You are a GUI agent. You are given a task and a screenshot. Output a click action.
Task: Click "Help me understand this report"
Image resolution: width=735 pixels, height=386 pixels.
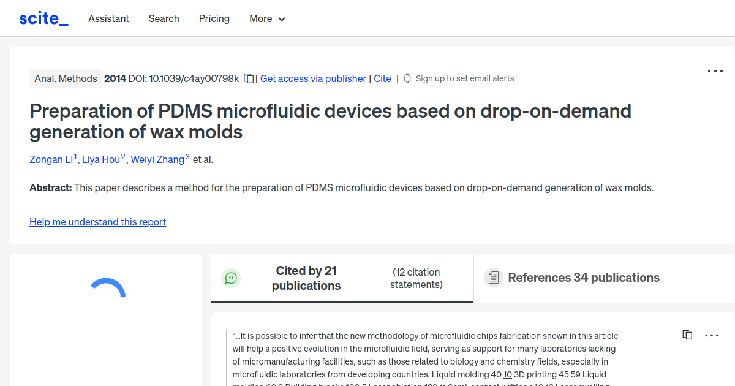pos(97,222)
